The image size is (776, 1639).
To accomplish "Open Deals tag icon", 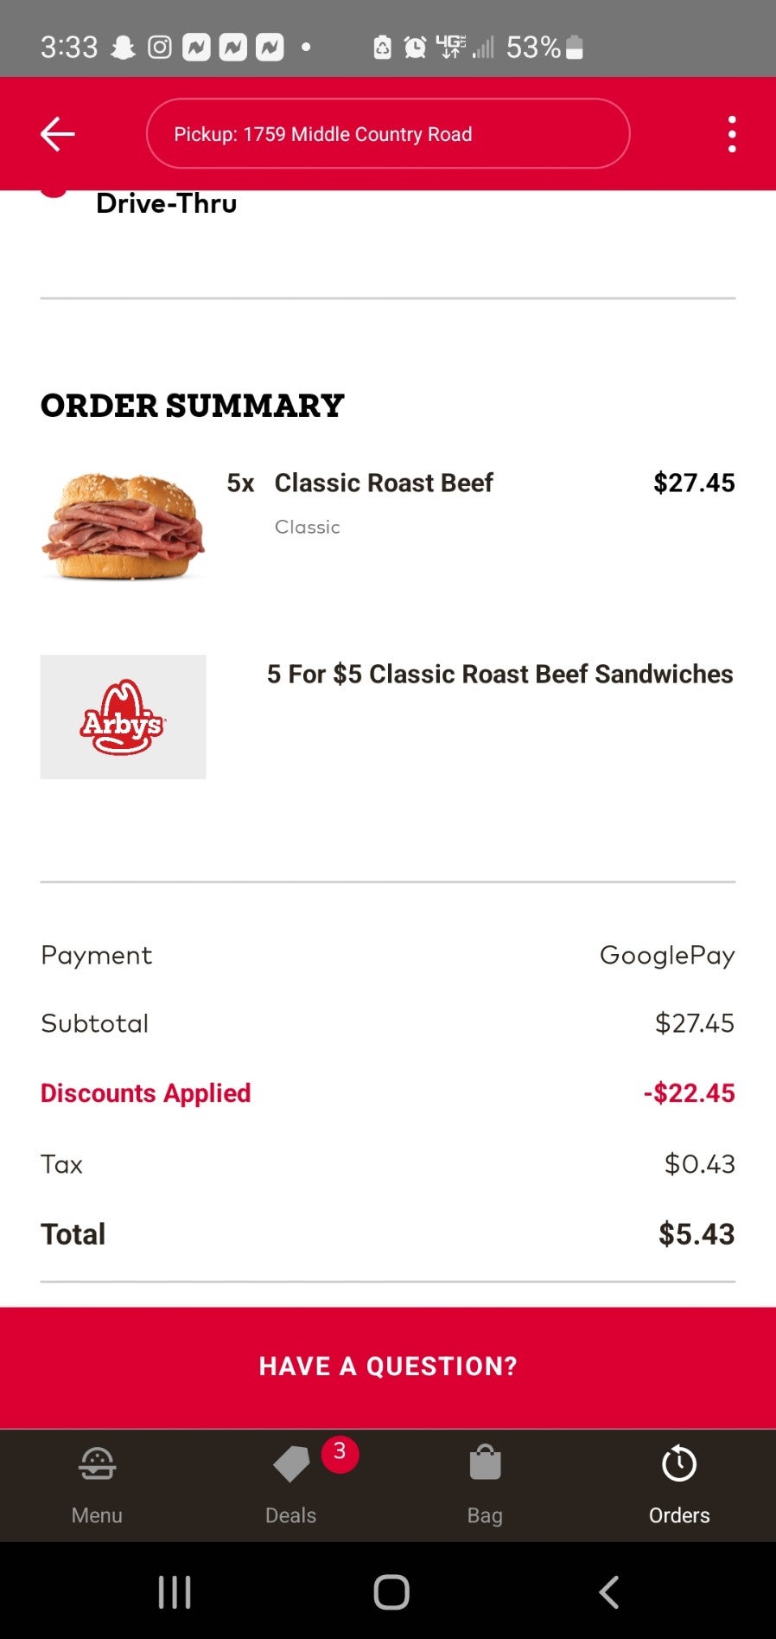I will click(x=291, y=1464).
